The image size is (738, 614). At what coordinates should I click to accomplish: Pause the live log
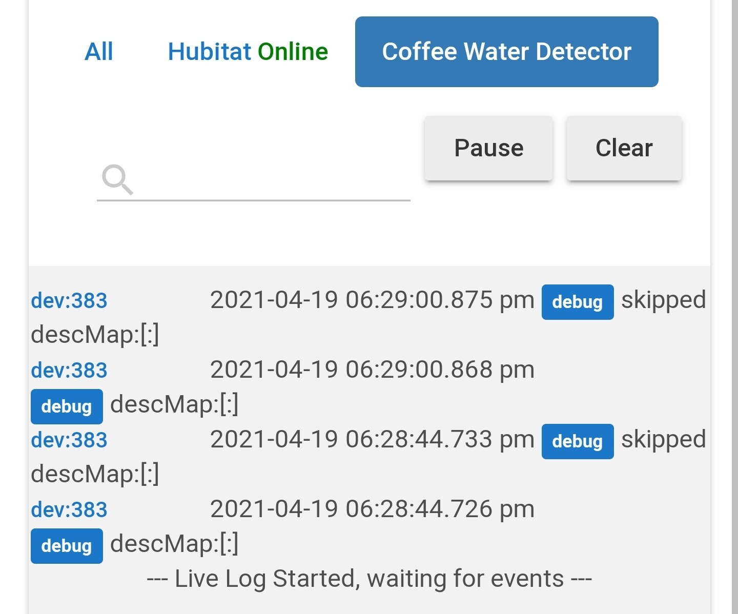(x=488, y=148)
